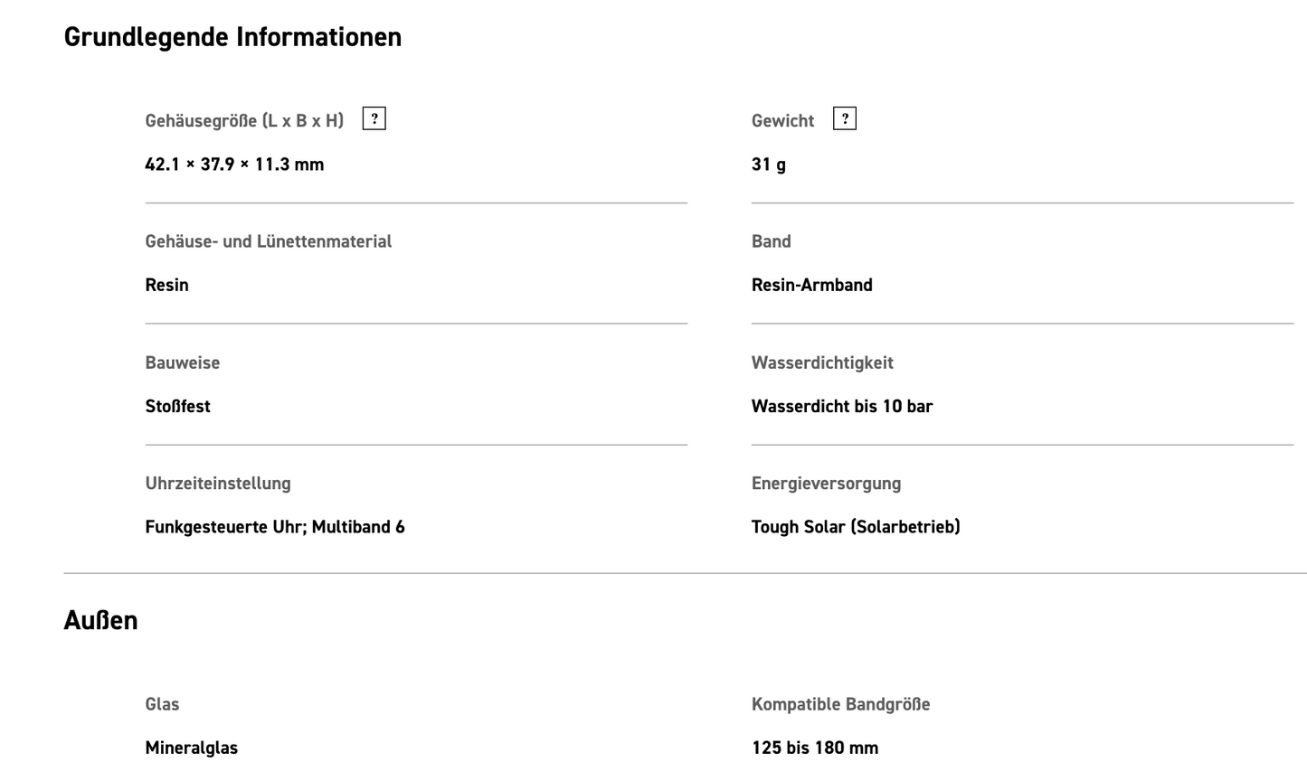
Task: Select the Stoßfest value
Action: (x=177, y=406)
